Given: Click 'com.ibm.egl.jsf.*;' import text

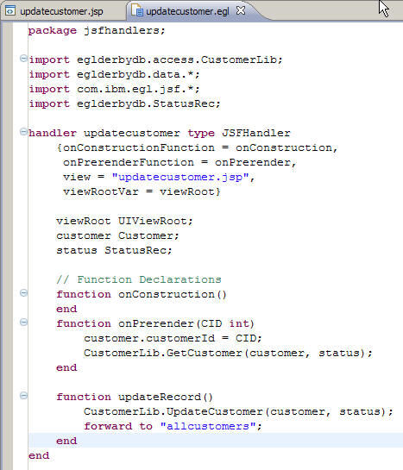Looking at the screenshot, I should [x=138, y=89].
